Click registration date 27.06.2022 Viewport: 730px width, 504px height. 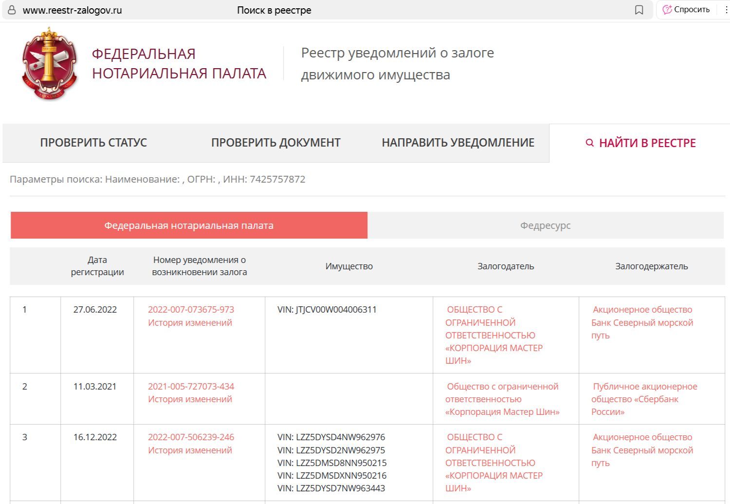pos(95,310)
